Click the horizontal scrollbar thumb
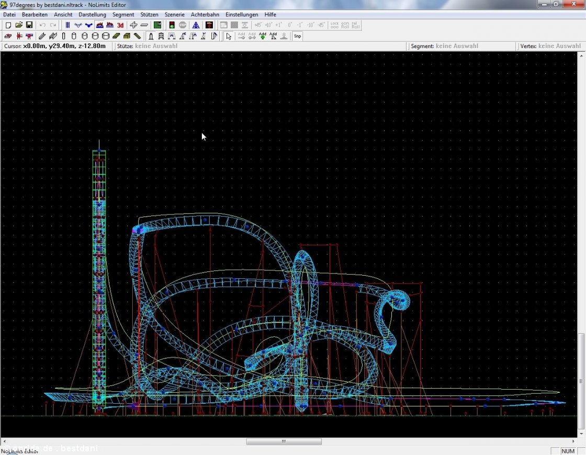This screenshot has width=586, height=455. click(x=284, y=441)
